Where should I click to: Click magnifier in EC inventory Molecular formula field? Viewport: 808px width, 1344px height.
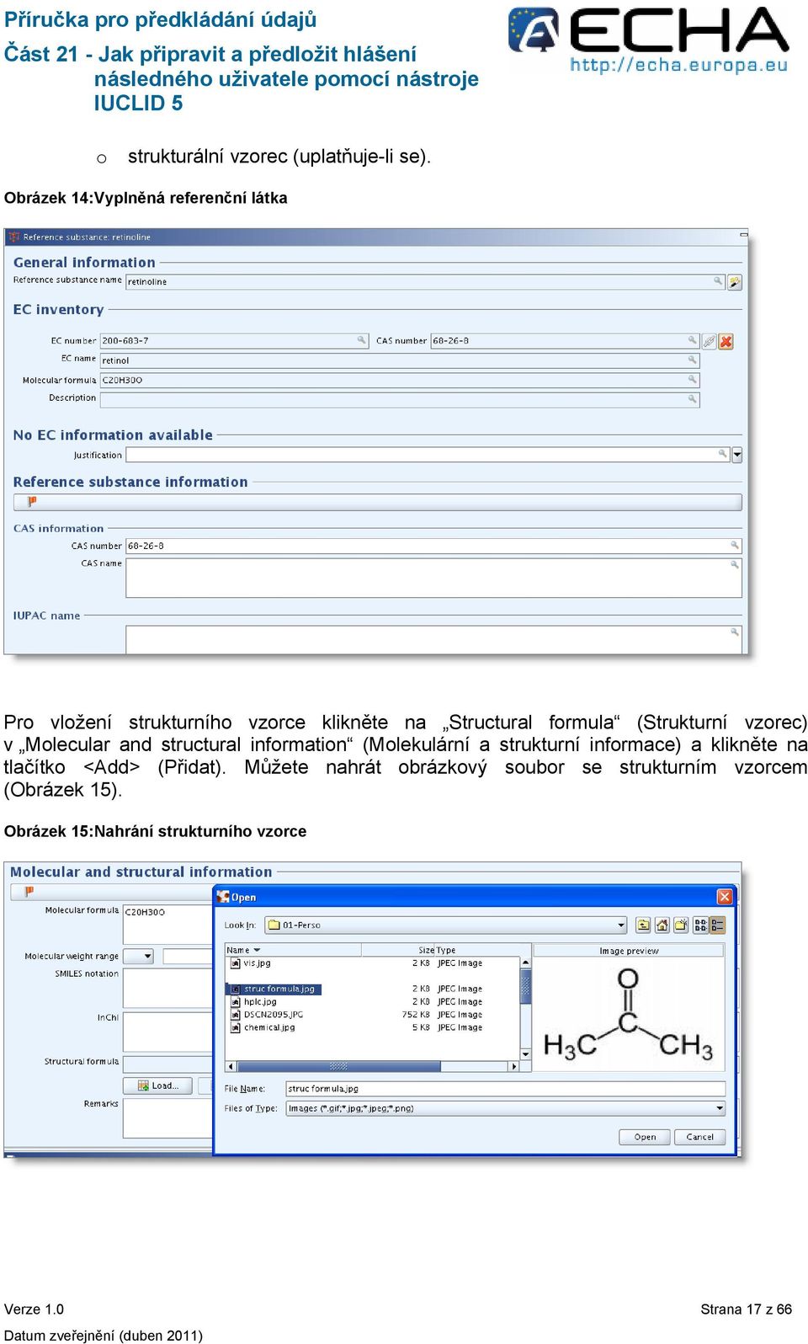pos(693,380)
